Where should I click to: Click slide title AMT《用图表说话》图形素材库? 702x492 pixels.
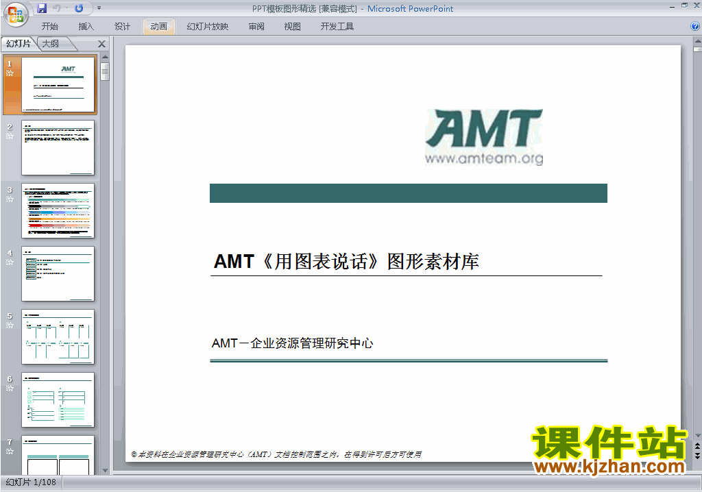346,262
